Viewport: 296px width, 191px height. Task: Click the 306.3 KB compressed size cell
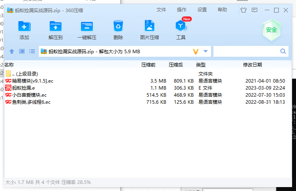[184, 88]
